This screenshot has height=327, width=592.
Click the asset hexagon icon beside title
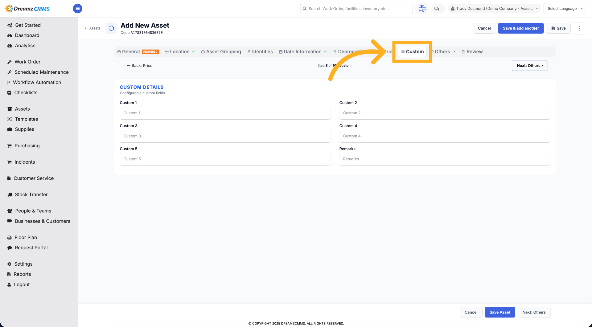(111, 28)
